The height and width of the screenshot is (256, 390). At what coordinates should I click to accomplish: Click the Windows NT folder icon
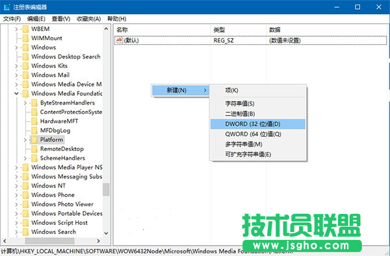click(x=25, y=186)
